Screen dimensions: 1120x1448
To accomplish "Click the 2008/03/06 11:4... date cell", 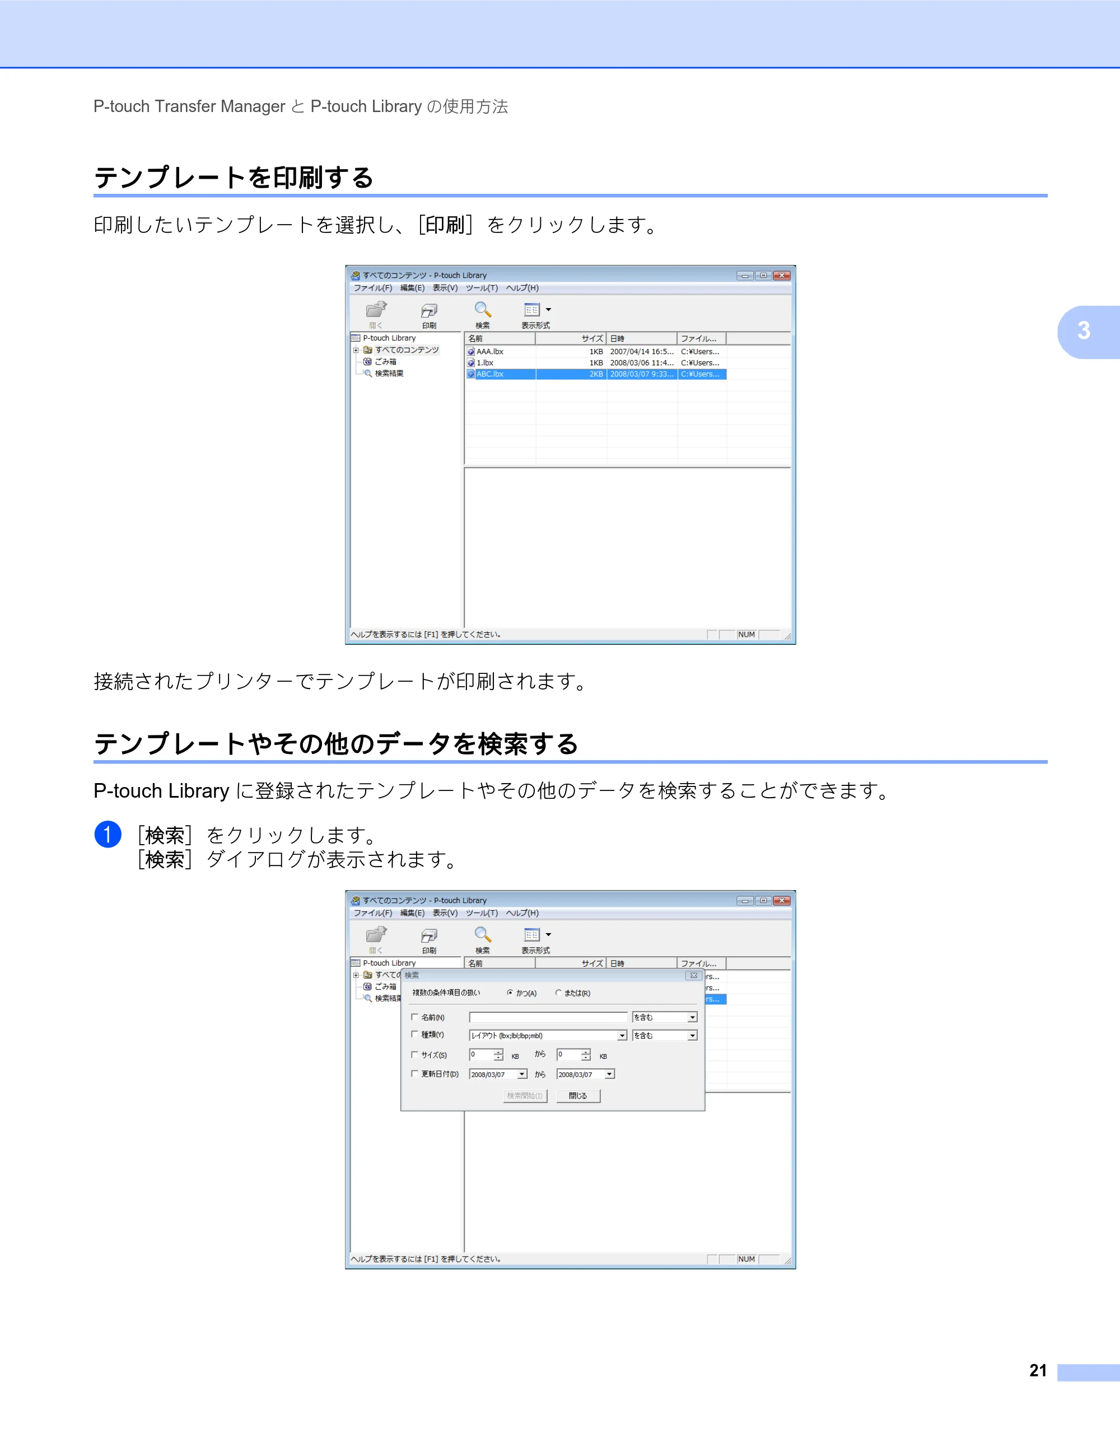I will click(642, 362).
